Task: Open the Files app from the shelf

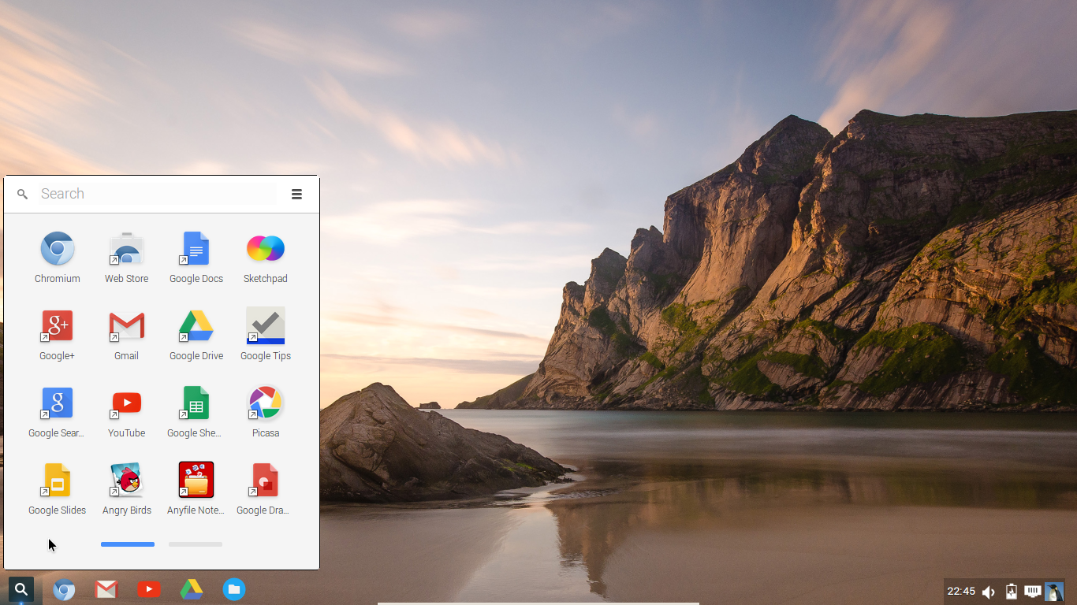Action: click(x=233, y=589)
